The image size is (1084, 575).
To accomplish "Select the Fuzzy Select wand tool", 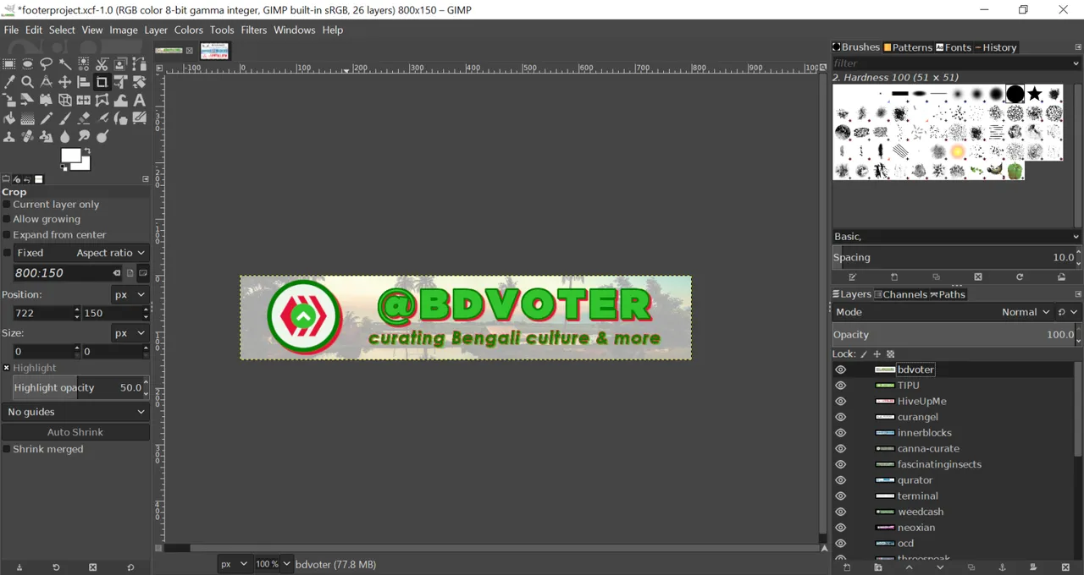I will coord(65,63).
